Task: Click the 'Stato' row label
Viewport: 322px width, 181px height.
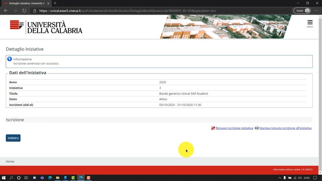Action: coord(13,99)
